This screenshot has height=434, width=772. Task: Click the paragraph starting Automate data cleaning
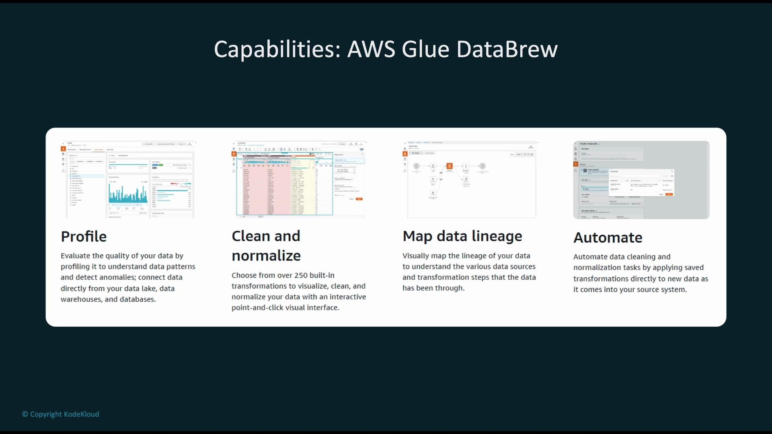641,273
